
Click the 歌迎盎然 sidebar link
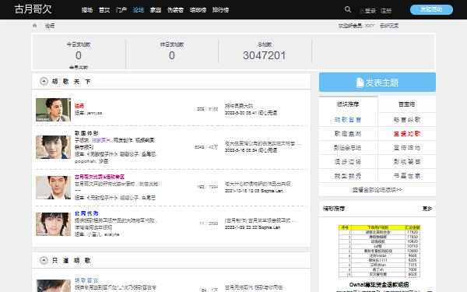[348, 134]
